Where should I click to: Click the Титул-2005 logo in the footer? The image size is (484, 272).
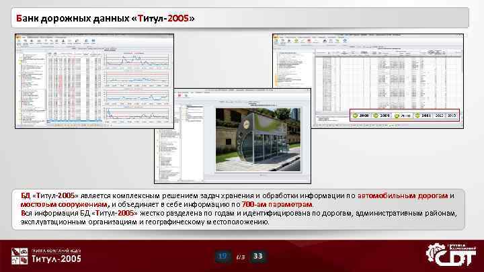coord(46,256)
